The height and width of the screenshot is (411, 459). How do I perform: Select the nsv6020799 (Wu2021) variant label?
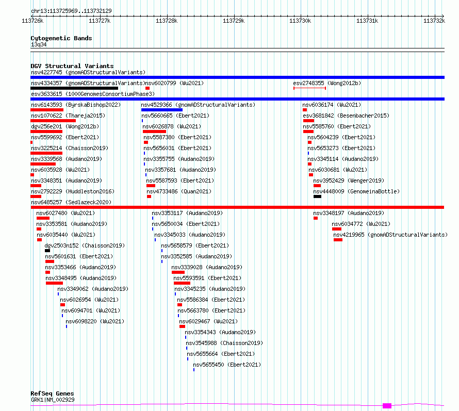tap(174, 83)
